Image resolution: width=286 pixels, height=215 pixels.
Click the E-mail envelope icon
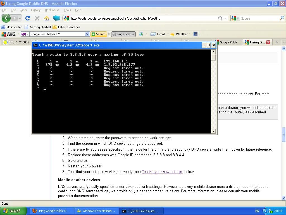(153, 34)
